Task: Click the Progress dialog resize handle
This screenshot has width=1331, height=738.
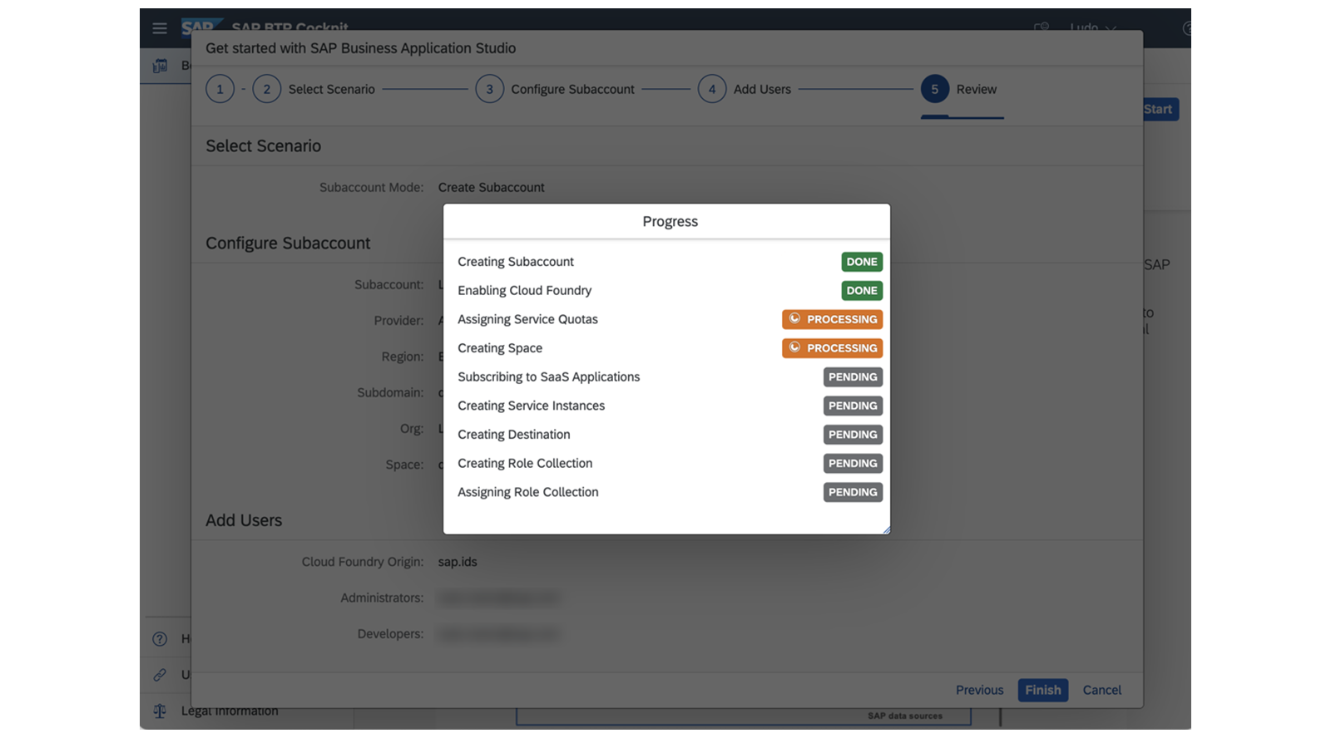Action: 886,529
